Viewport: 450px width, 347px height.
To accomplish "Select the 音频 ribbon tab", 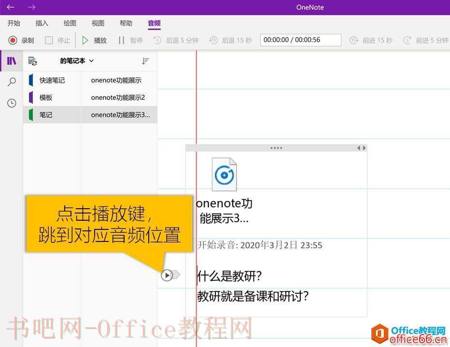I will [154, 23].
